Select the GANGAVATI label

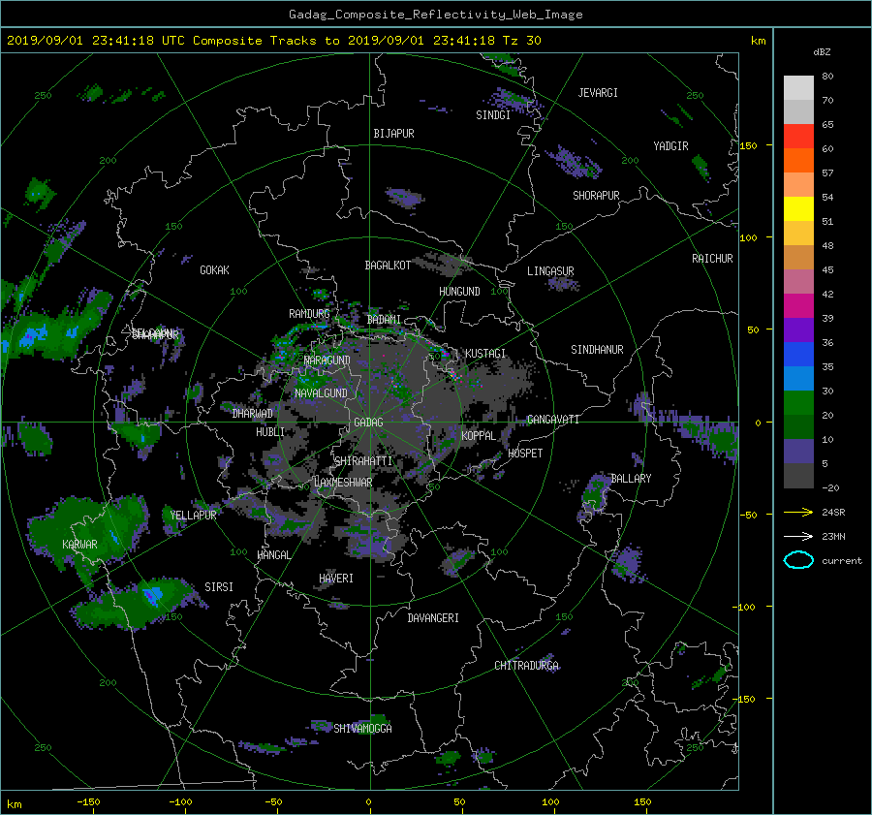(553, 420)
